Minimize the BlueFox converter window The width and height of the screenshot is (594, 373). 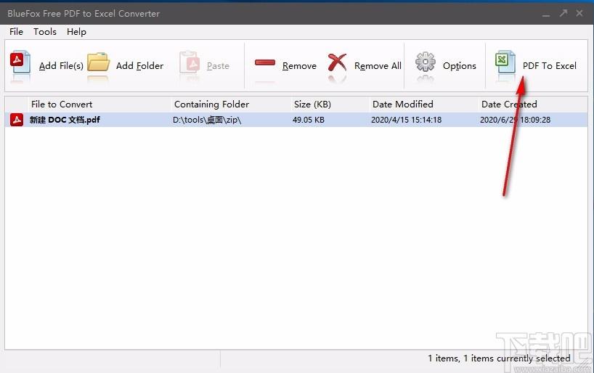tap(546, 14)
